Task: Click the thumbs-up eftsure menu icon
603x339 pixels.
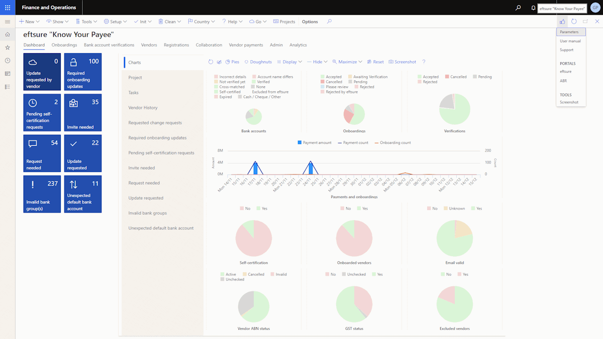Action: tap(562, 22)
